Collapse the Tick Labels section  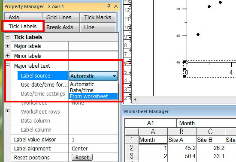[7, 37]
